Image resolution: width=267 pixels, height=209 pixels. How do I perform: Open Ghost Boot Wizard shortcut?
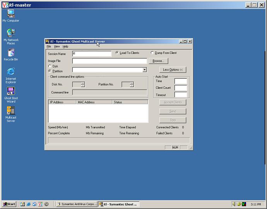[11, 95]
